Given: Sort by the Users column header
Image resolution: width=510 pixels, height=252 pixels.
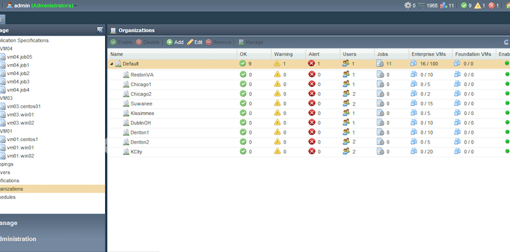Looking at the screenshot, I should point(358,54).
